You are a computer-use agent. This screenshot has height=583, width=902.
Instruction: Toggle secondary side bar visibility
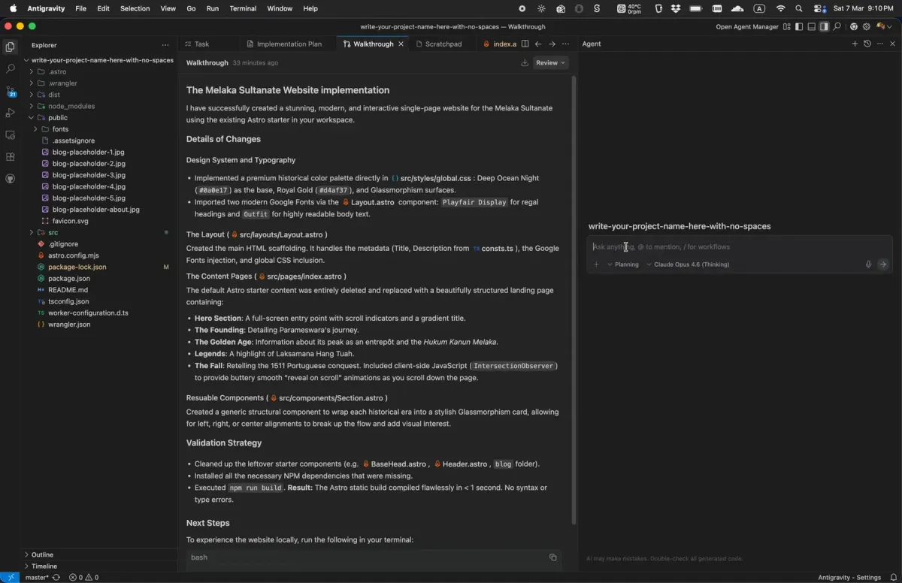pyautogui.click(x=824, y=26)
